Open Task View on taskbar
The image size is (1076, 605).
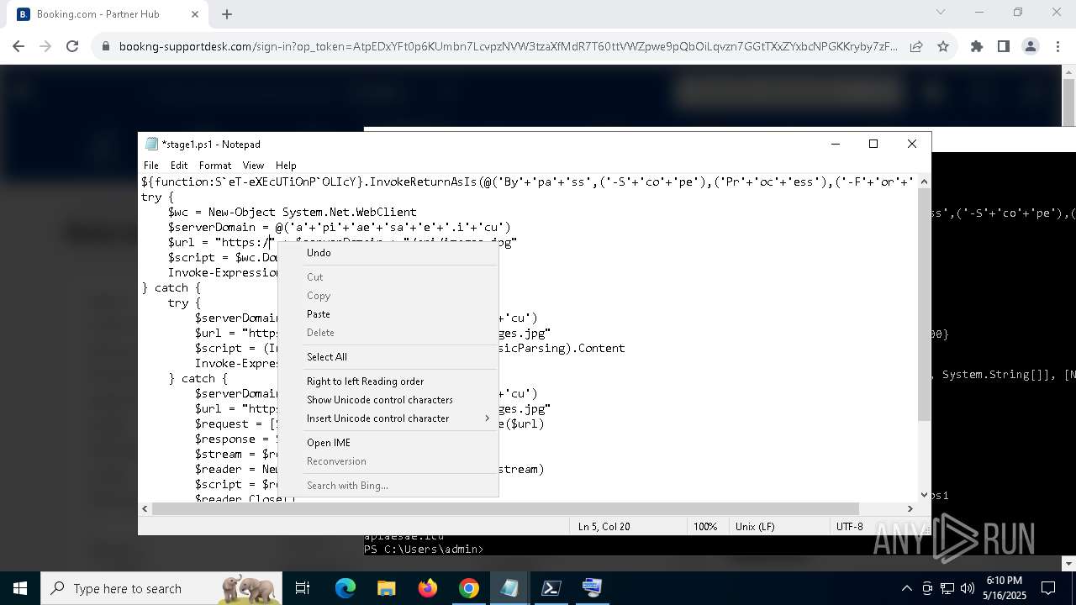click(x=303, y=588)
